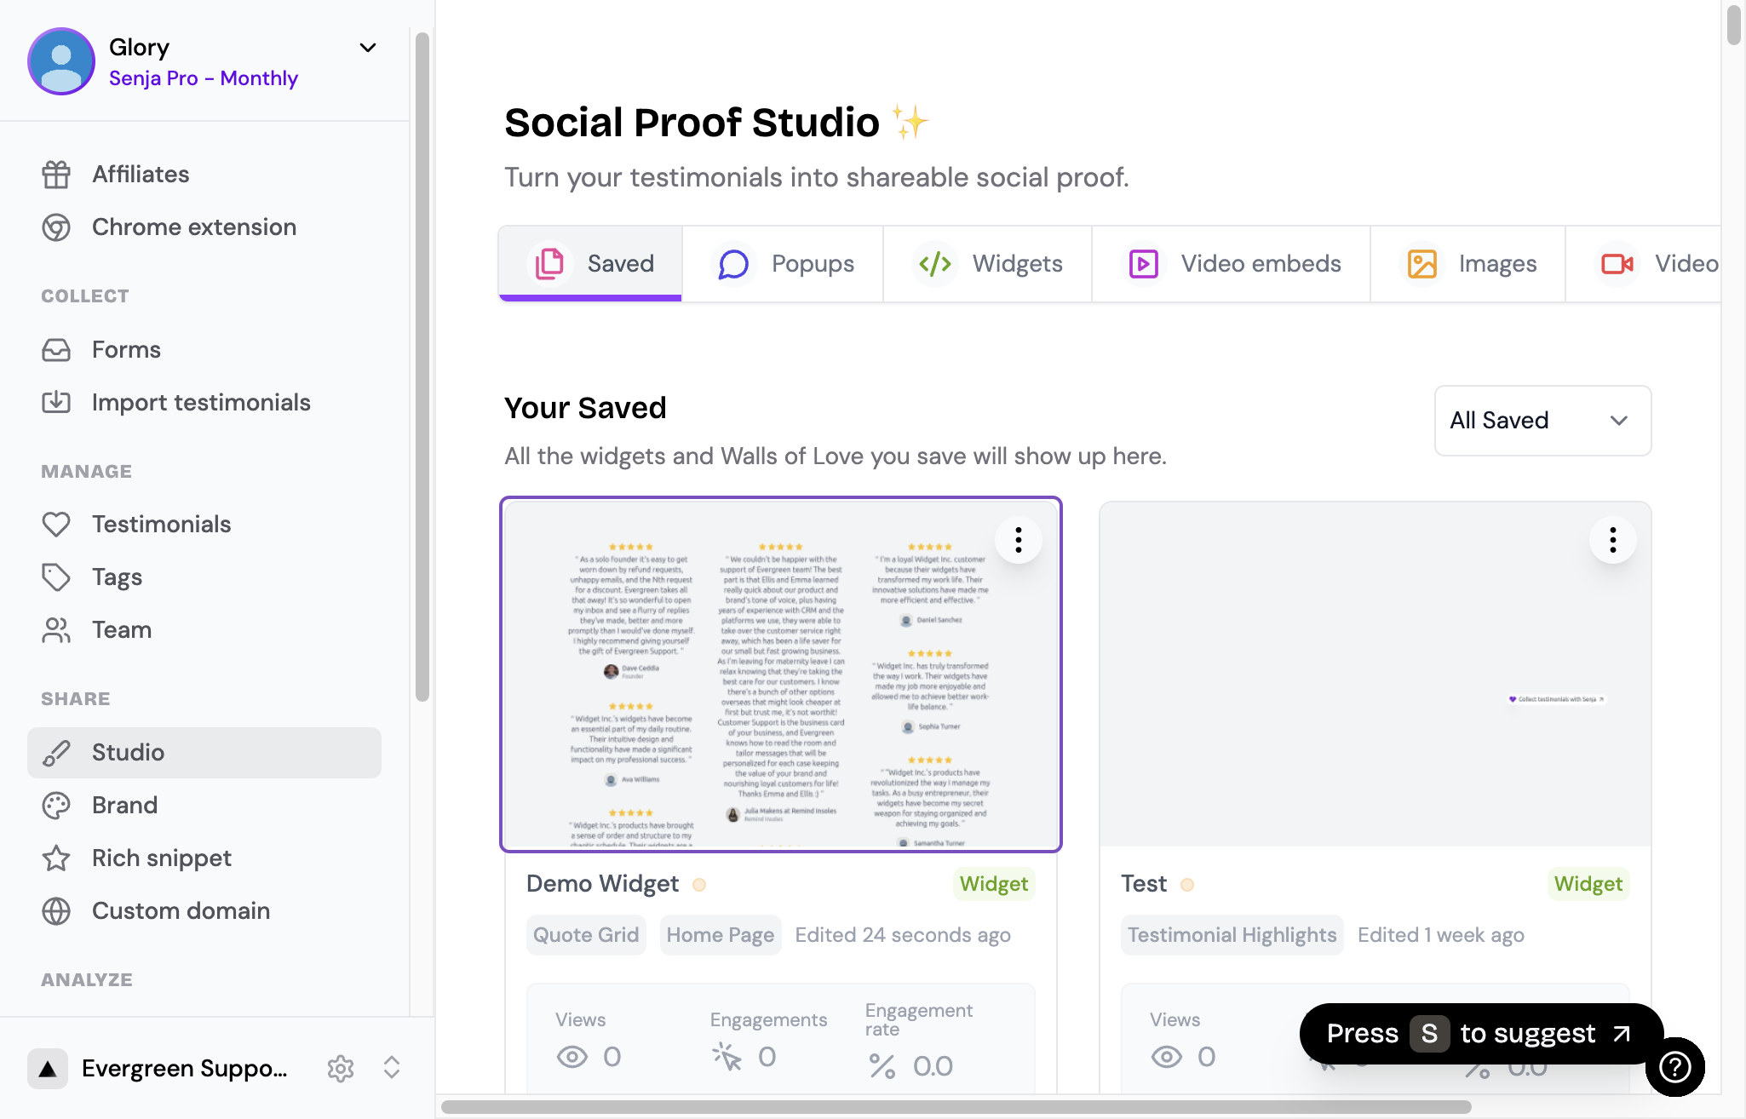Click the Rich snippet star icon
Viewport: 1746px width, 1119px height.
pos(56,858)
